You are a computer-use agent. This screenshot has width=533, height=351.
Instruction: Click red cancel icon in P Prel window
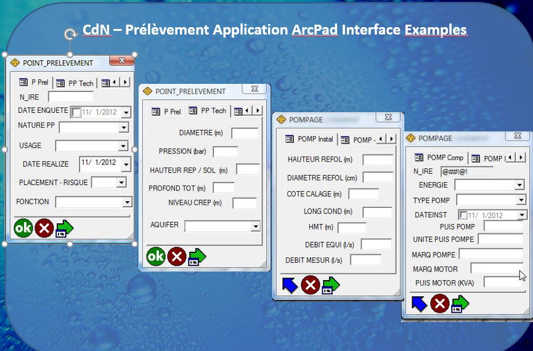click(x=44, y=228)
